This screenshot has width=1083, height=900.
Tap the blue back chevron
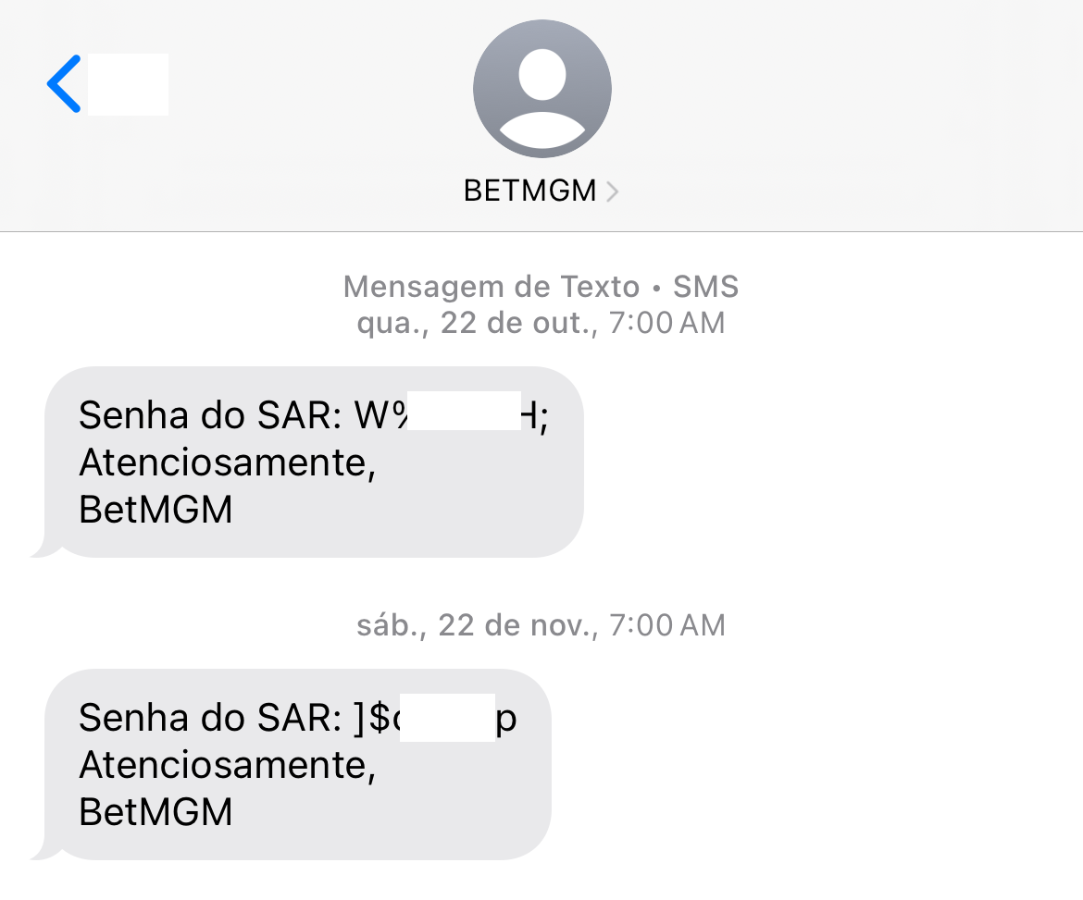point(64,84)
